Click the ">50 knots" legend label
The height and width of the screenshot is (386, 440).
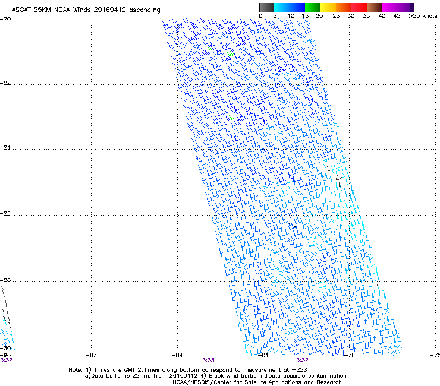(x=423, y=16)
